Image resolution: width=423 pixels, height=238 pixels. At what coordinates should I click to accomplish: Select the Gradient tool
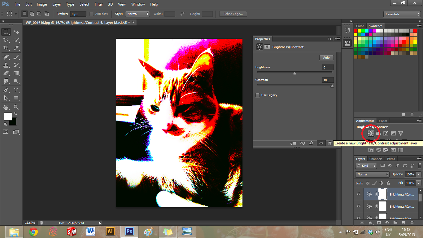click(16, 73)
